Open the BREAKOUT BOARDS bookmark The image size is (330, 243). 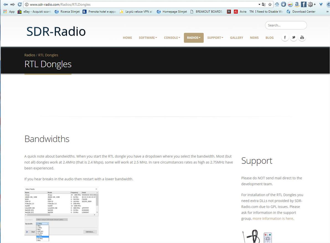pyautogui.click(x=206, y=12)
